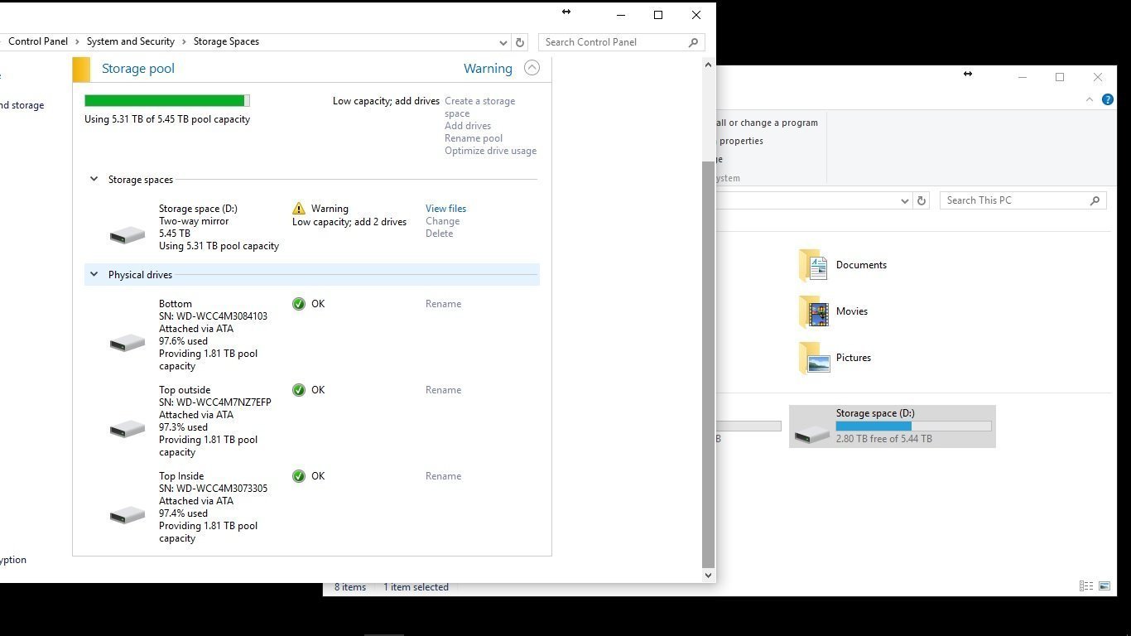
Task: Click the search magnifier in Control Panel
Action: point(694,42)
